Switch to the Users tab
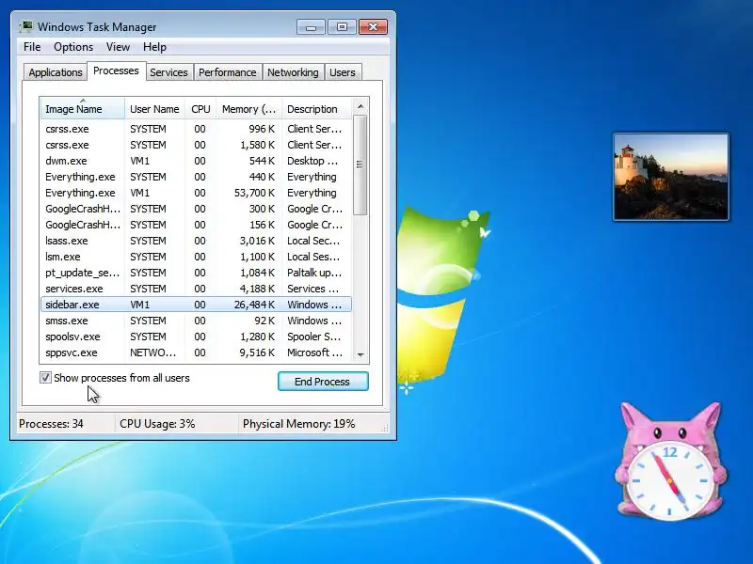This screenshot has width=753, height=564. (343, 72)
